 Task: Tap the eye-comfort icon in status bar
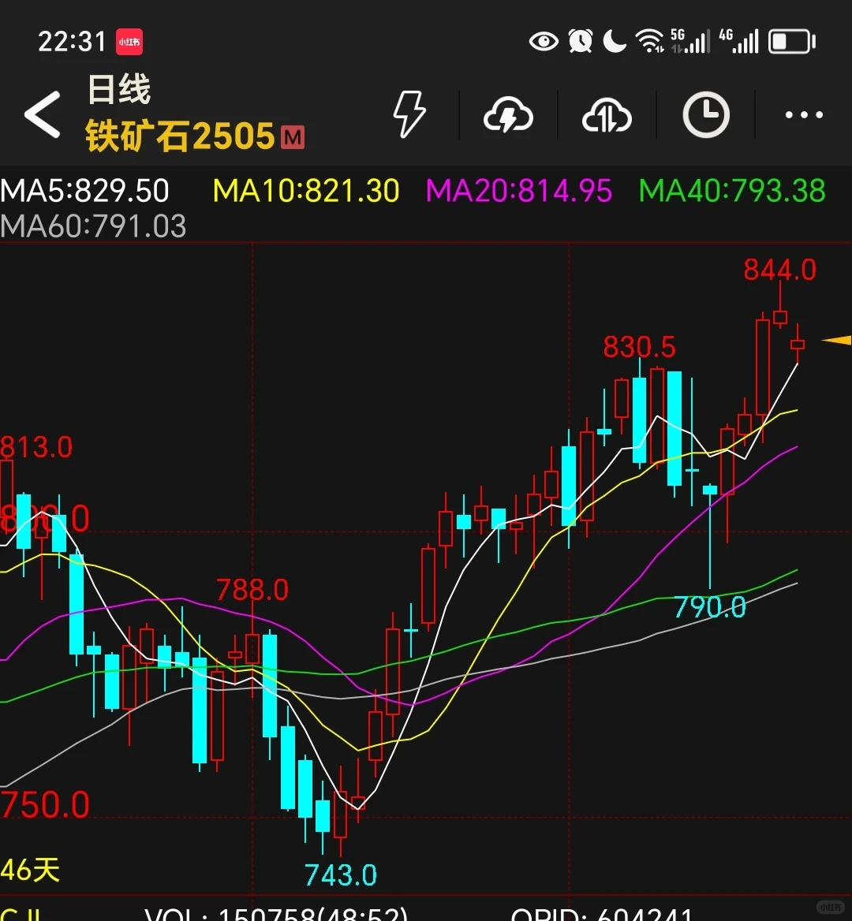click(x=544, y=42)
